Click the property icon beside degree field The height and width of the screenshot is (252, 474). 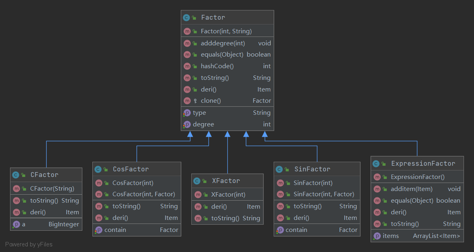(187, 124)
